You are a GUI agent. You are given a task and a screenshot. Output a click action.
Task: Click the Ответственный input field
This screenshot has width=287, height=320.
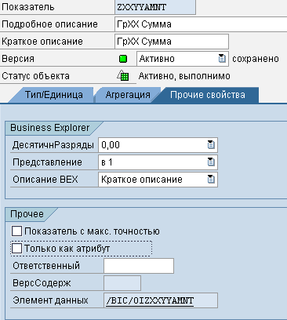pyautogui.click(x=139, y=266)
